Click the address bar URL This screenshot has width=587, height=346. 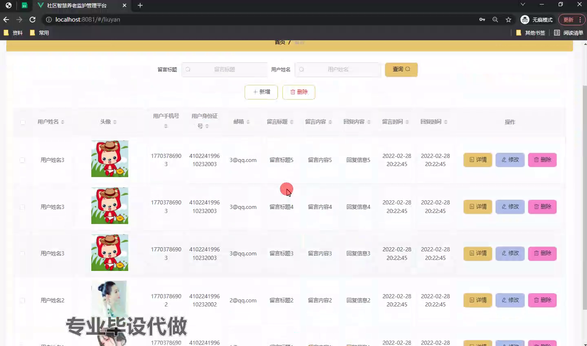88,20
